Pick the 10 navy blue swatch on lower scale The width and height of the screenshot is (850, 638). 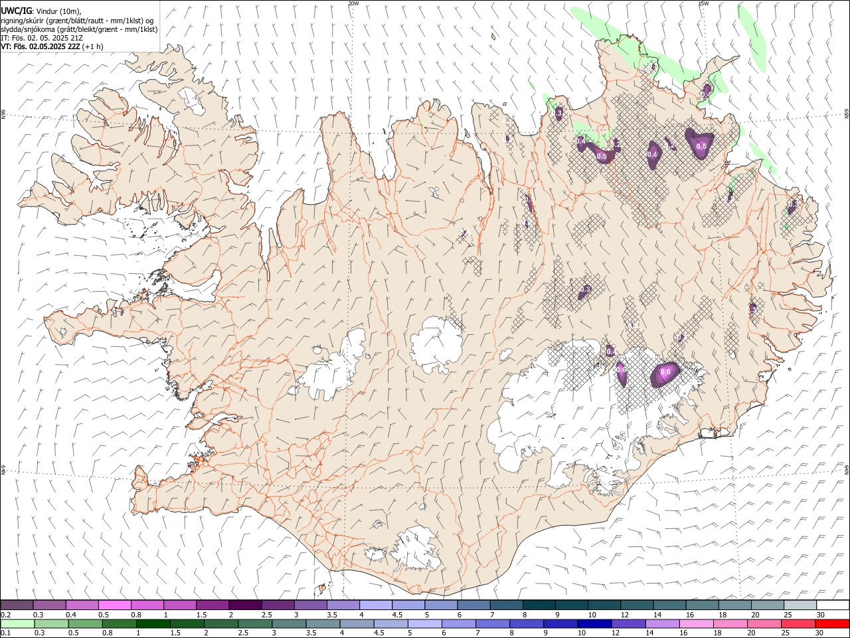(x=594, y=623)
